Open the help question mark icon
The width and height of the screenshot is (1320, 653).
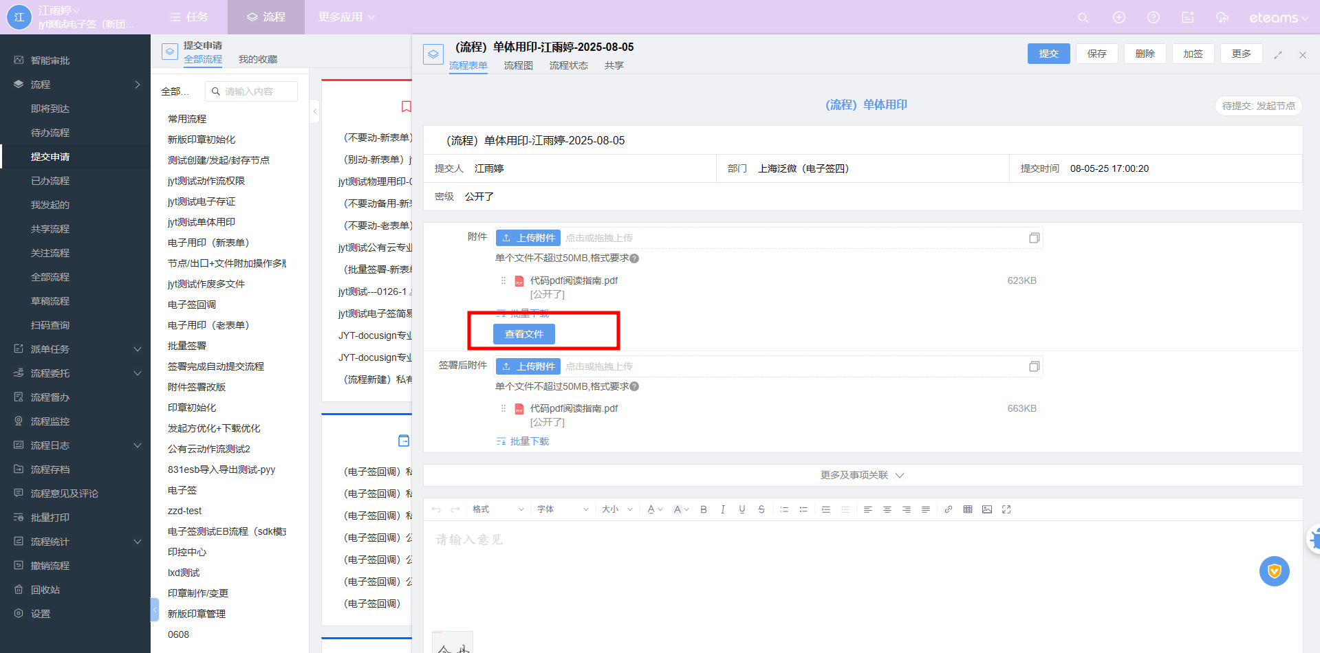(1154, 18)
